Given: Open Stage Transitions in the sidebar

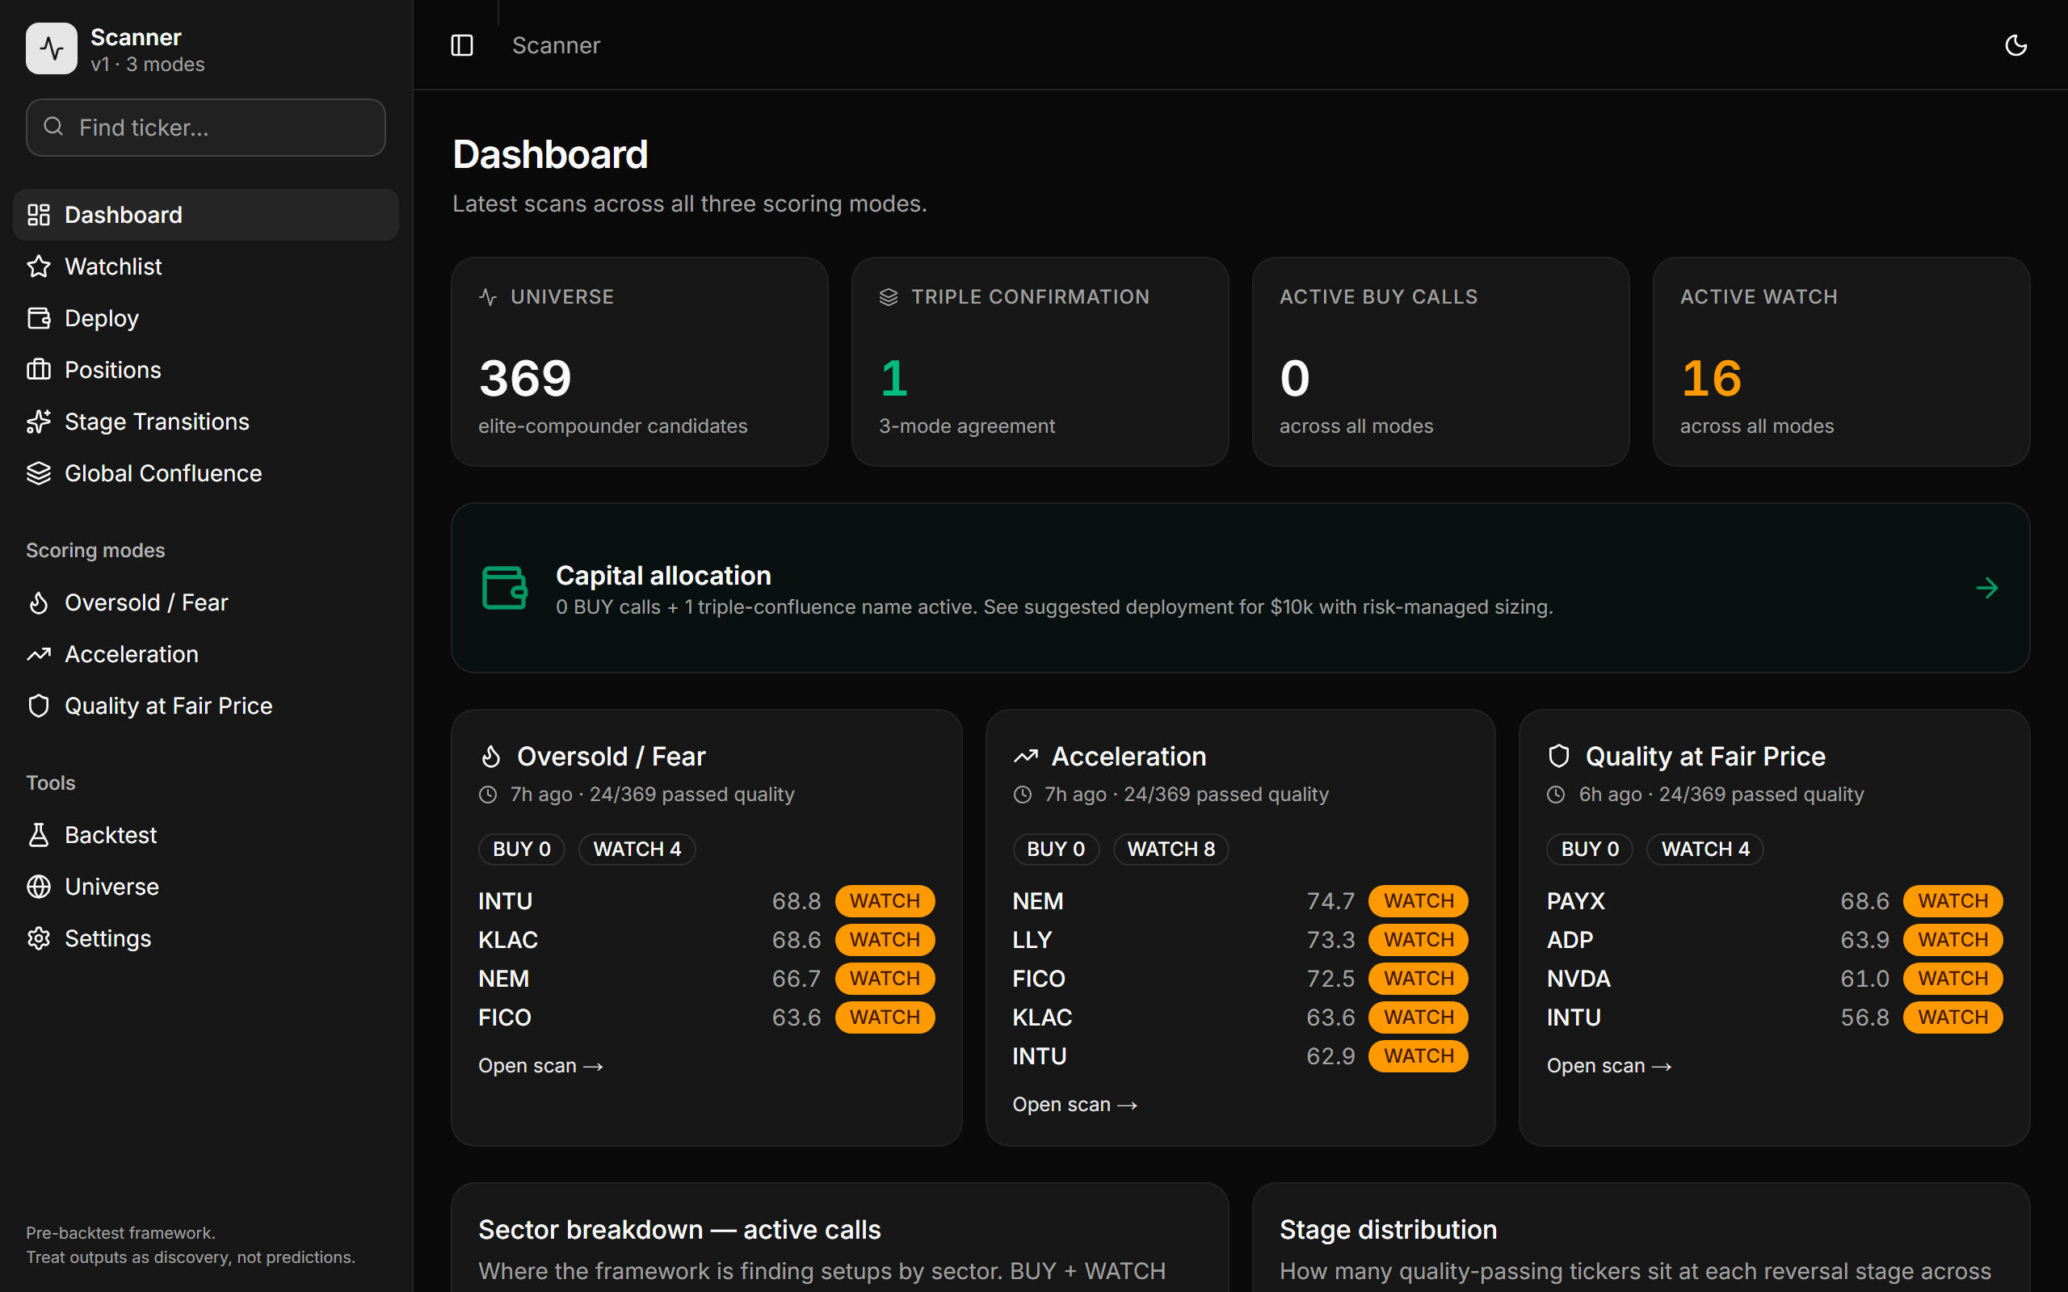Looking at the screenshot, I should tap(205, 422).
